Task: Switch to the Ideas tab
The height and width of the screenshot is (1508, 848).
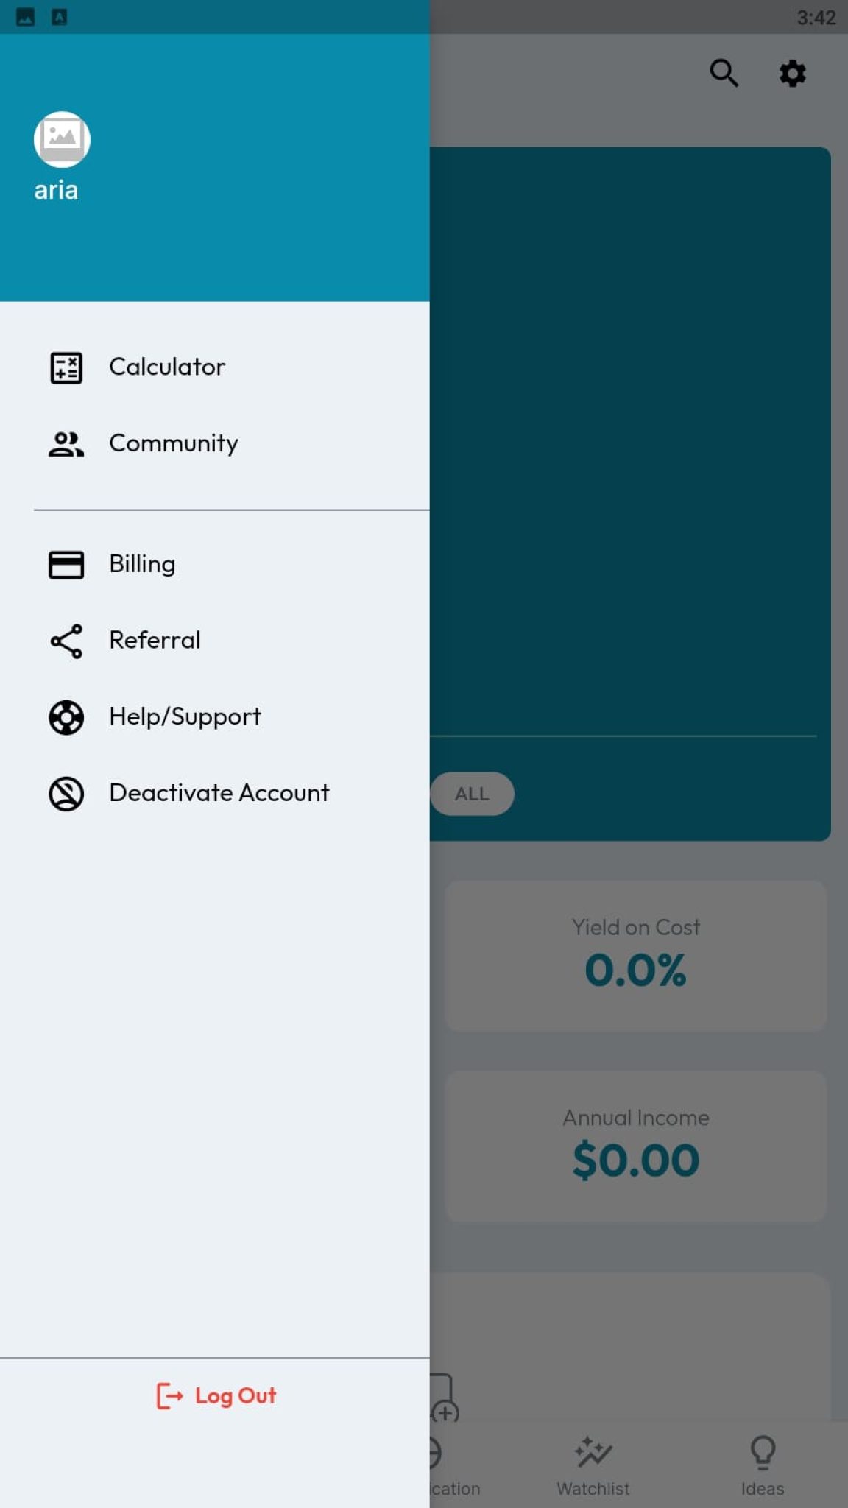Action: [763, 1465]
